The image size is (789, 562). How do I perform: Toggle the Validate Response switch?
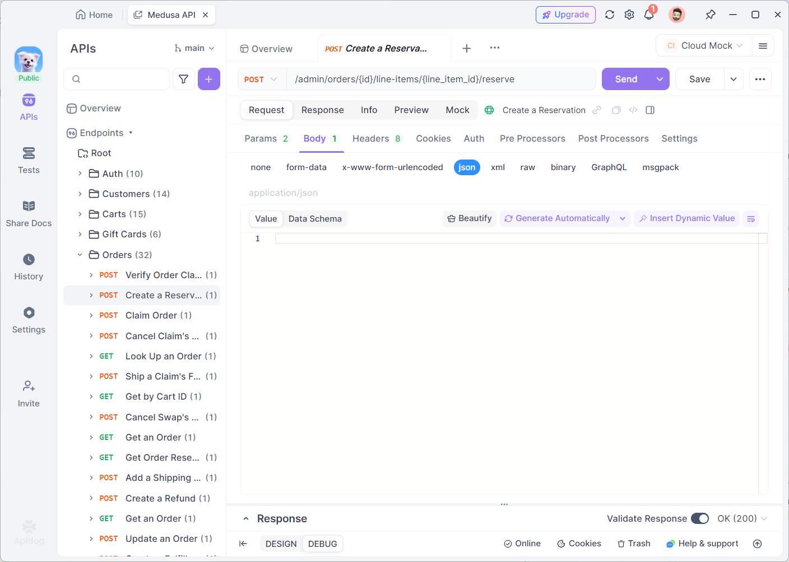pos(699,519)
